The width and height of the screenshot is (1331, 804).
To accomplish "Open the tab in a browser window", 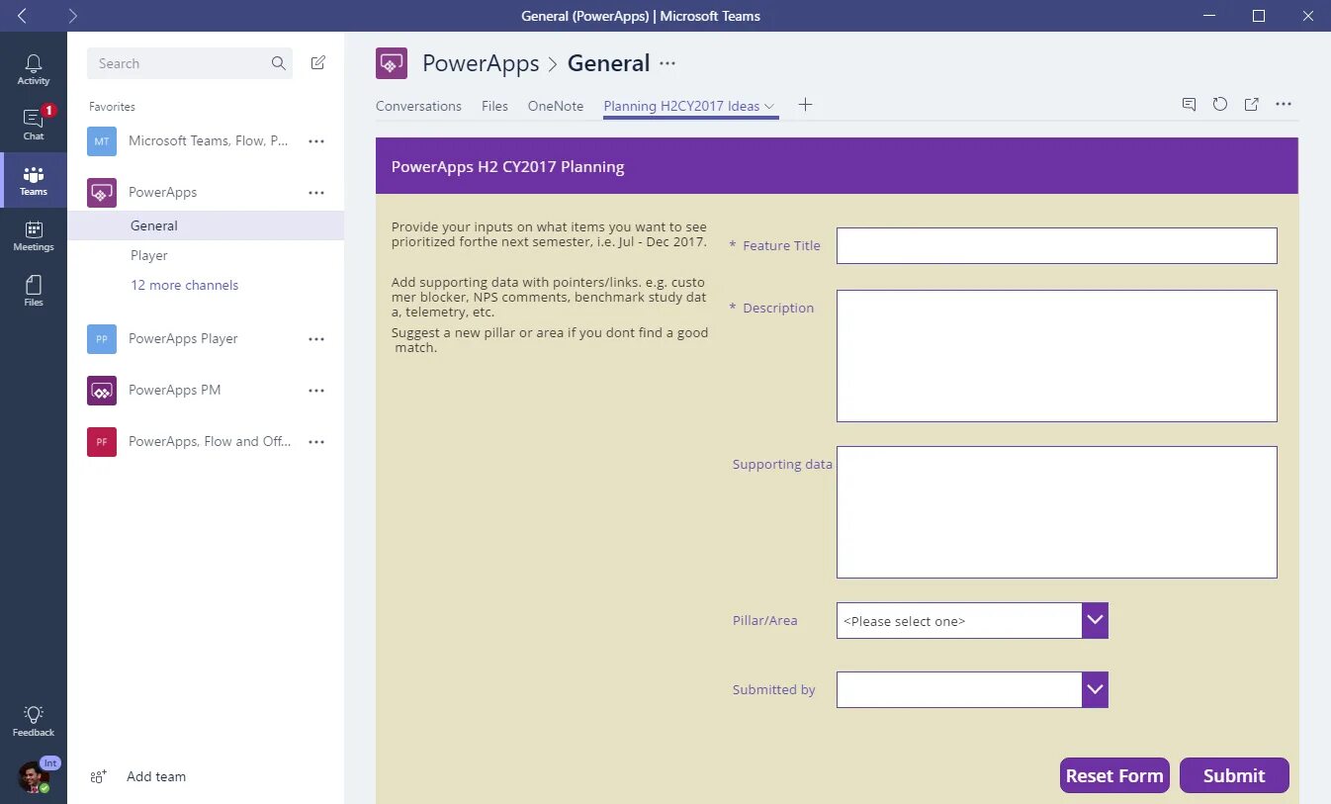I will 1251,104.
